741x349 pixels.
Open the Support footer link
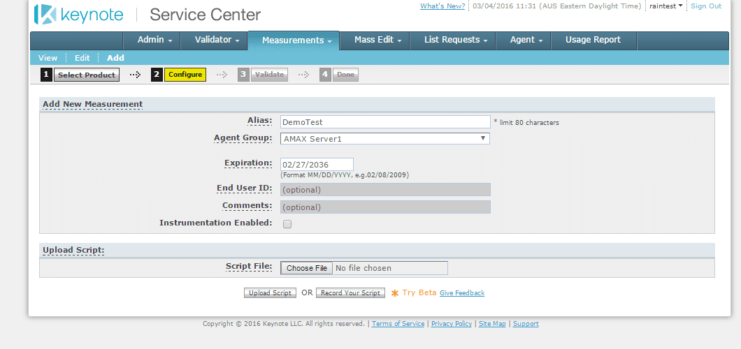click(526, 324)
